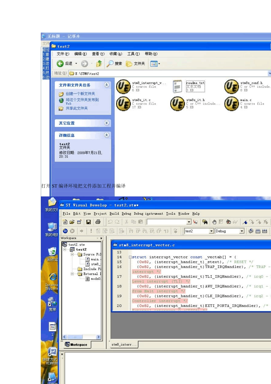Close the Workspace panel with its X

(x=101, y=238)
